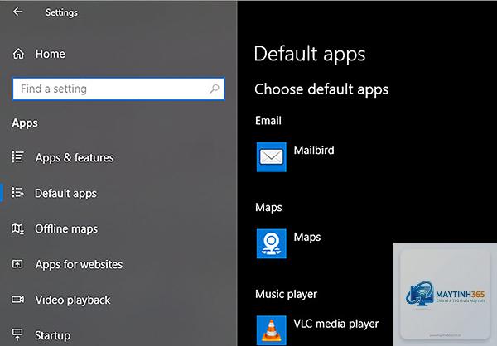
Task: Click the Apps for websites icon
Action: (x=17, y=263)
